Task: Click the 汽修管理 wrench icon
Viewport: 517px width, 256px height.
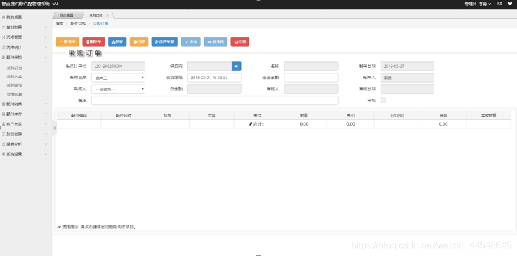Action: 4,38
